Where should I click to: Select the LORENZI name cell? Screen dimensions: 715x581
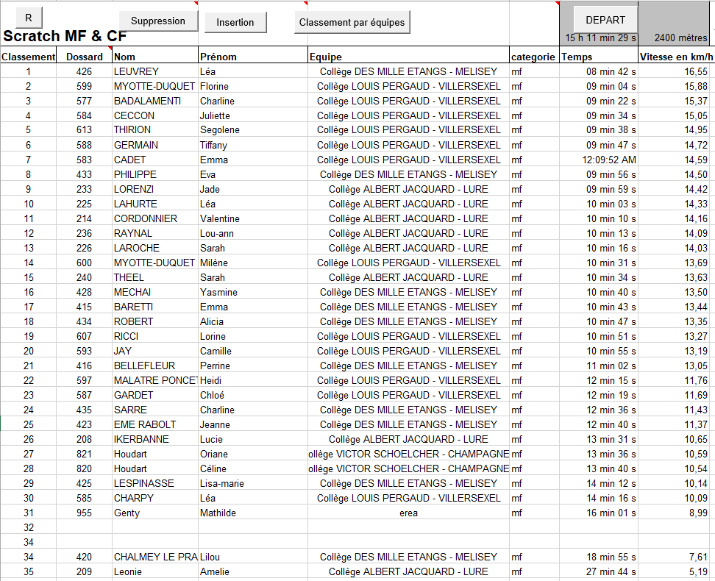[x=155, y=189]
